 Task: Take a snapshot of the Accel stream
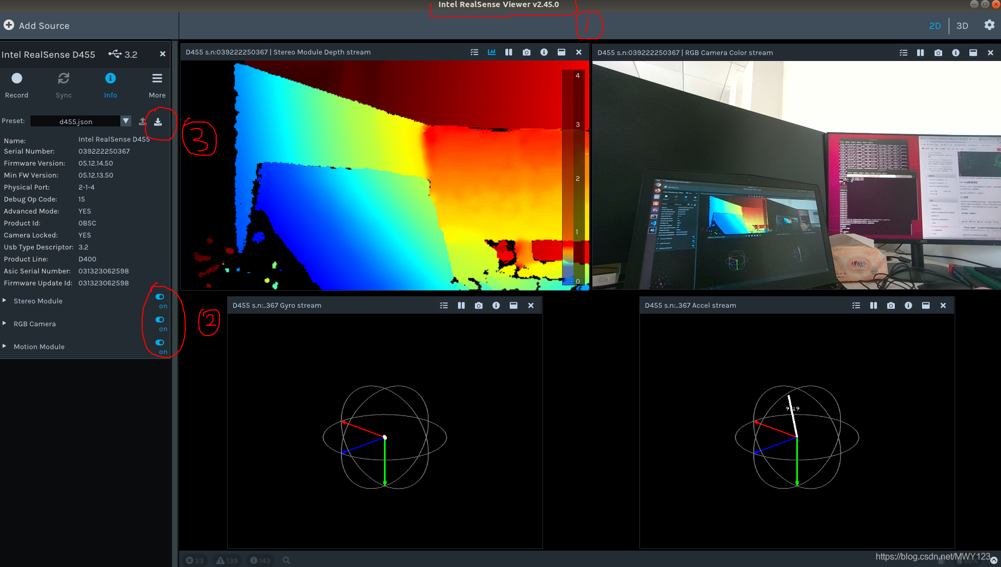click(x=891, y=306)
